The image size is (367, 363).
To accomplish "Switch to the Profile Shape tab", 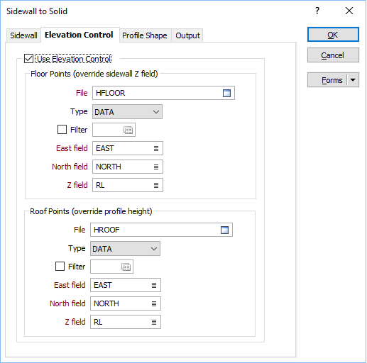I will coord(145,35).
